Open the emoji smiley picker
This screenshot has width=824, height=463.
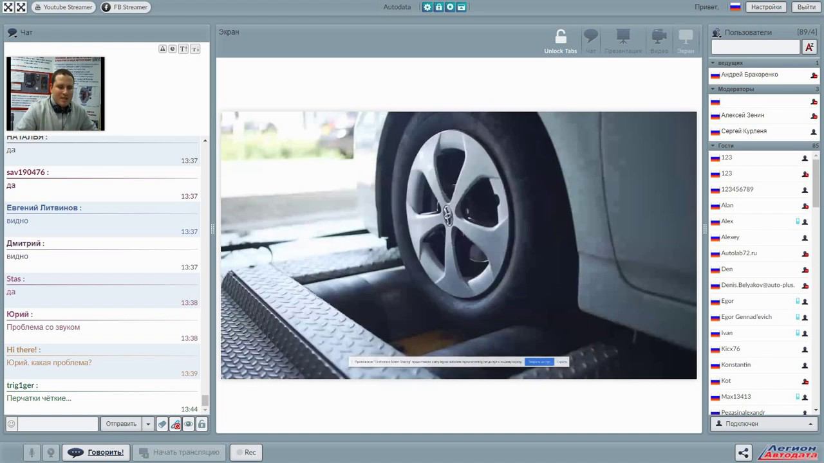click(12, 424)
